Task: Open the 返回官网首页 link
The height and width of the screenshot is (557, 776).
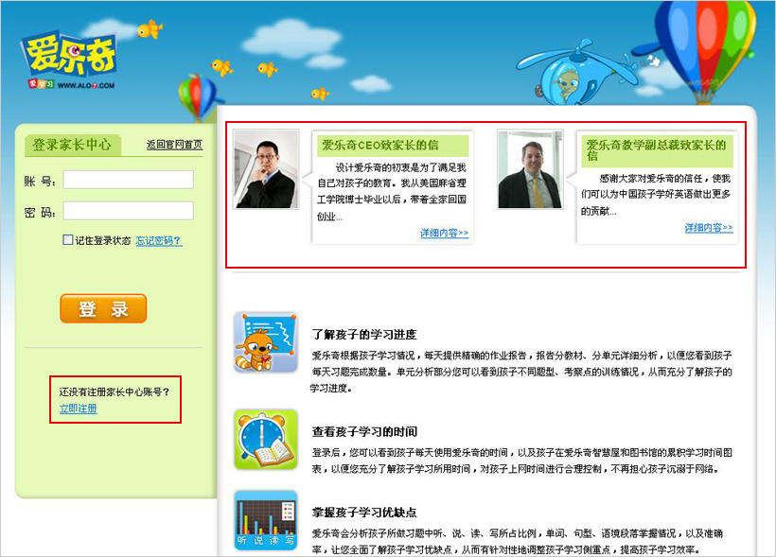Action: pos(174,145)
